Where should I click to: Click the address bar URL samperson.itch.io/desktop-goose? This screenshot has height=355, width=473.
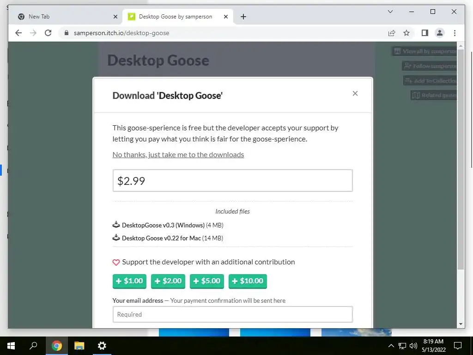(121, 33)
